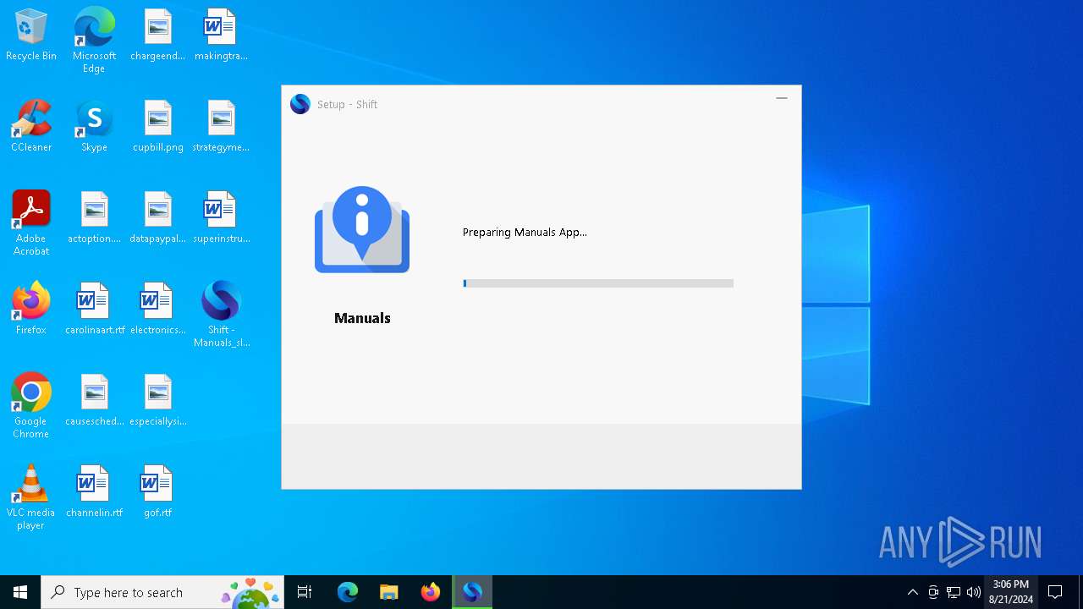The height and width of the screenshot is (609, 1083).
Task: Focus the taskbar search box
Action: pos(162,592)
